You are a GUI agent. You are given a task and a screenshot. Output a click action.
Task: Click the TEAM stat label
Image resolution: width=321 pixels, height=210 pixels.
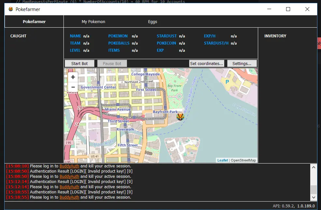(75, 43)
